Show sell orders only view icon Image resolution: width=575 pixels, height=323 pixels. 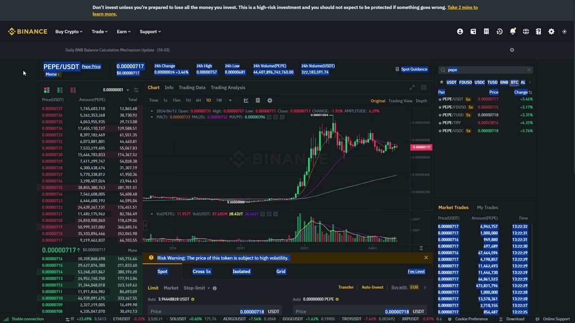click(73, 90)
